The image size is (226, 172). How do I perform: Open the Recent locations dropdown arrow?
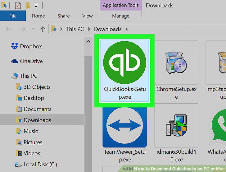(33, 29)
